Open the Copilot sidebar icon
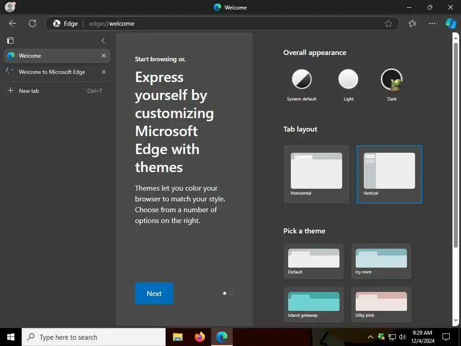Image resolution: width=461 pixels, height=346 pixels. click(x=451, y=23)
